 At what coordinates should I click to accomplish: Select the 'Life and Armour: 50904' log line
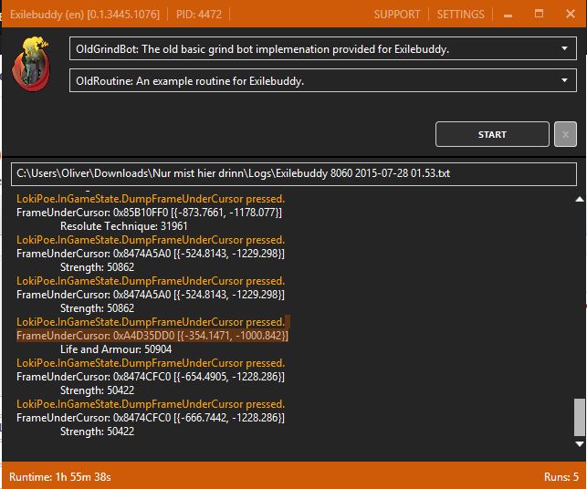point(116,349)
